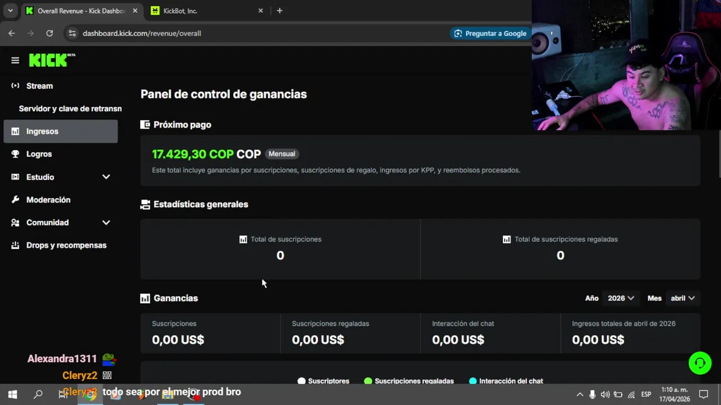
Task: Toggle the Suscriptores chart legend
Action: coord(323,381)
